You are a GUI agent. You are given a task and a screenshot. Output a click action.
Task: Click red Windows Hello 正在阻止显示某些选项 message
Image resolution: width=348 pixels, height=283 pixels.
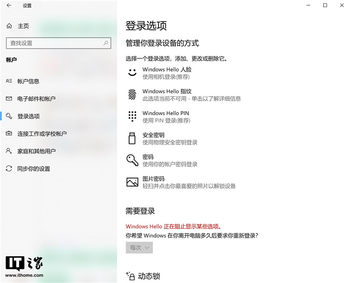click(x=174, y=226)
